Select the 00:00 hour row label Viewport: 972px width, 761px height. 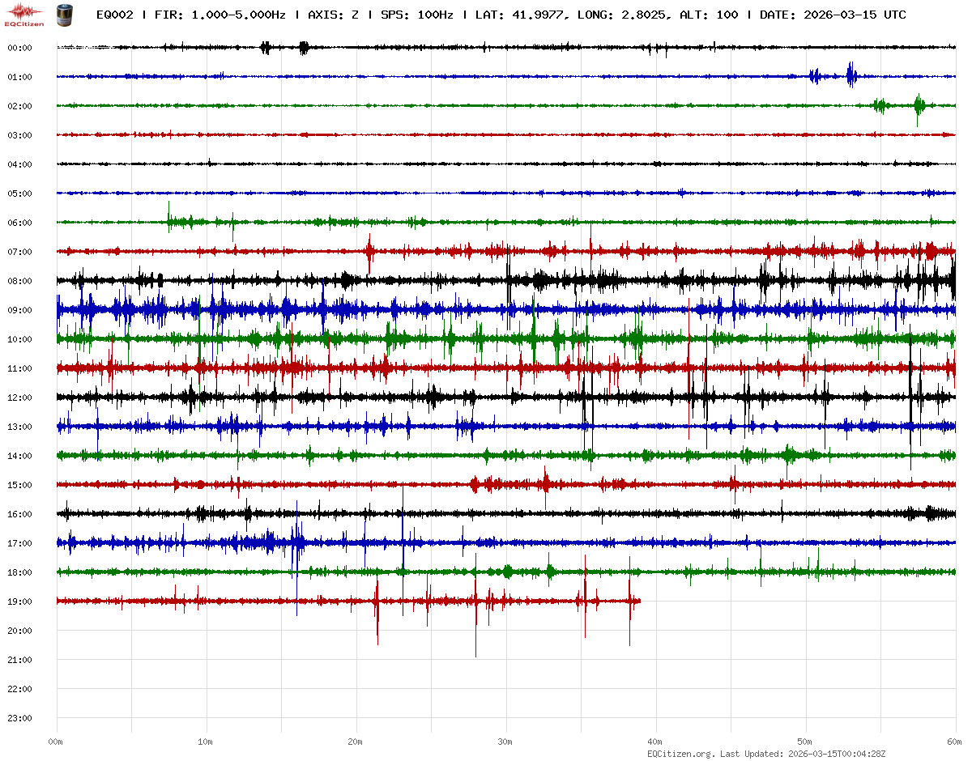(x=19, y=48)
